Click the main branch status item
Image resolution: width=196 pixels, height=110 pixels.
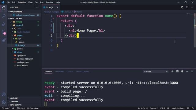tap(6, 108)
